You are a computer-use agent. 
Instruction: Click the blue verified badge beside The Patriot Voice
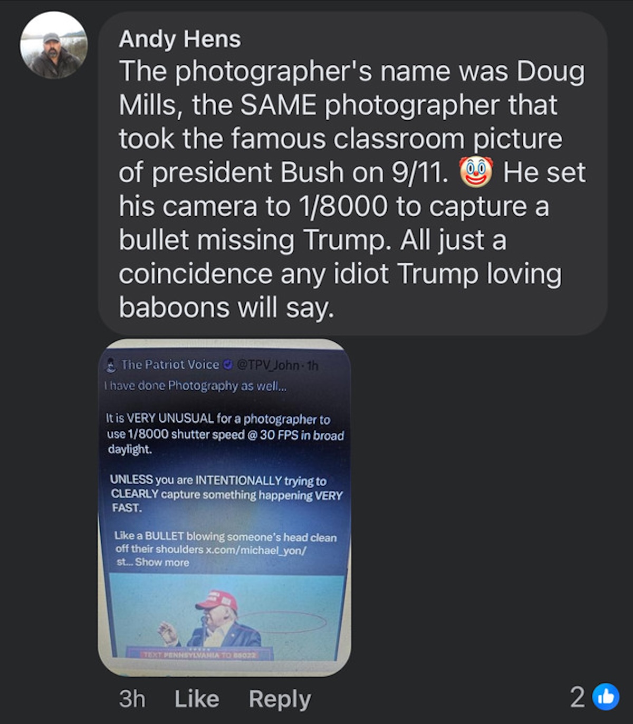(228, 364)
